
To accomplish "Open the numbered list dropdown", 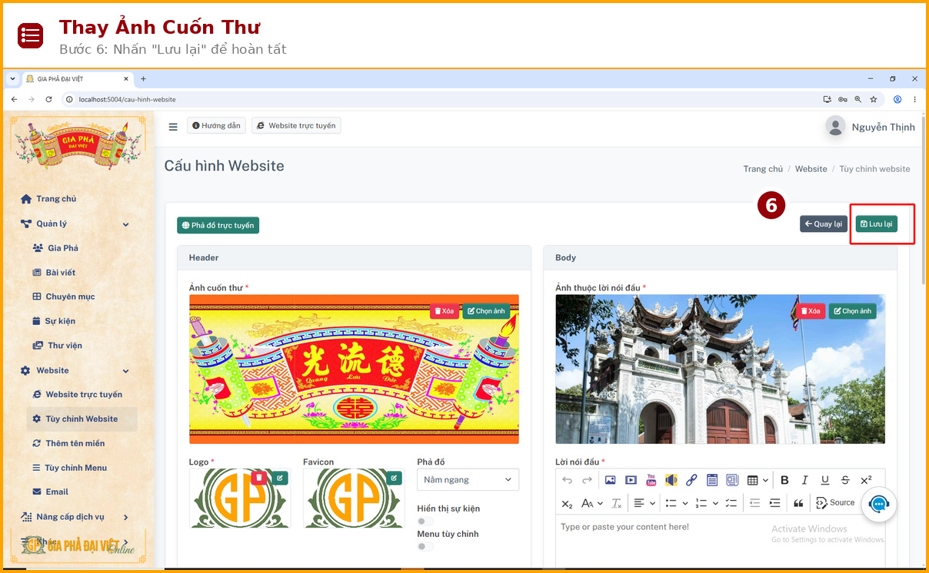I will 707,503.
